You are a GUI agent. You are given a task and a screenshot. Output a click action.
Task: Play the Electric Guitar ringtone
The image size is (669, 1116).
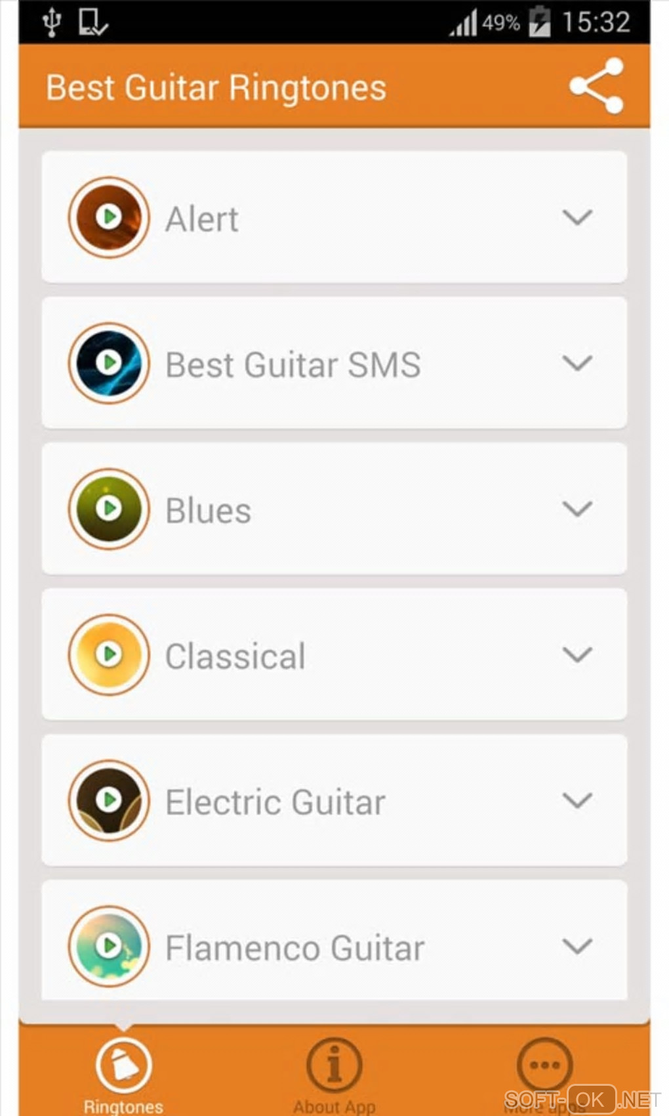(x=109, y=800)
